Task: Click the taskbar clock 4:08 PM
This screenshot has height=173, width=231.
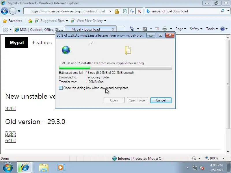Action: [x=216, y=165]
